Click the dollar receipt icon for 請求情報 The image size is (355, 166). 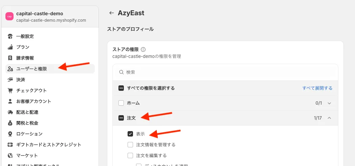coord(10,58)
